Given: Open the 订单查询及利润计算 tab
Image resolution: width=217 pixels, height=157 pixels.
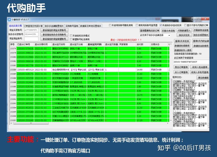Looking at the screenshot, I should pyautogui.click(x=33, y=26).
